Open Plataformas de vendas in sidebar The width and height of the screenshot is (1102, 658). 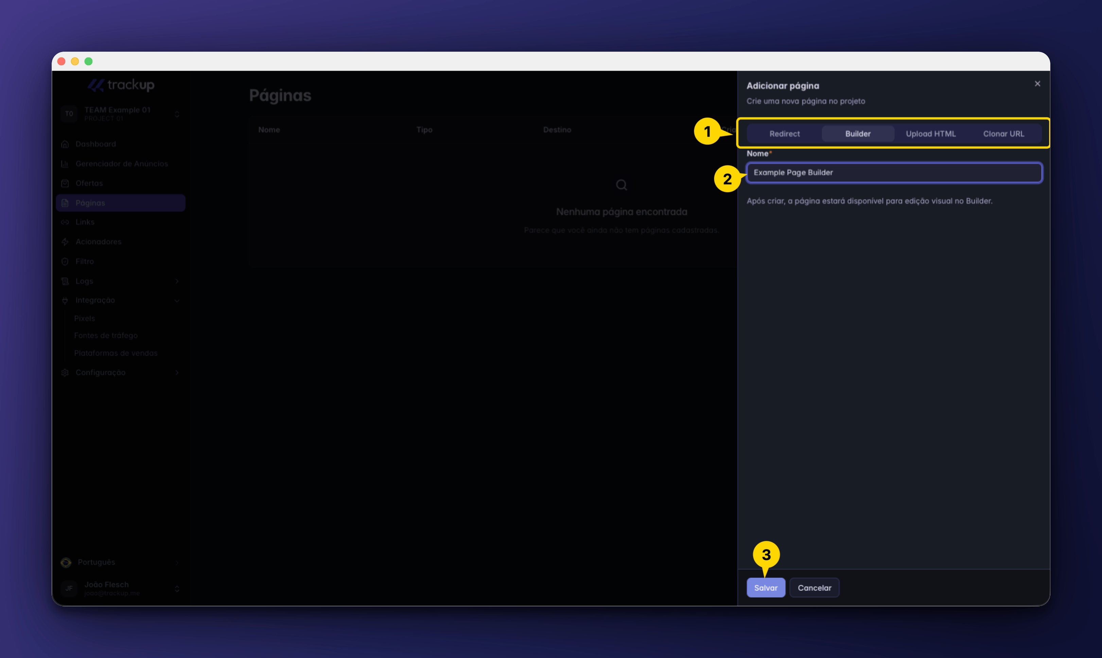point(116,353)
